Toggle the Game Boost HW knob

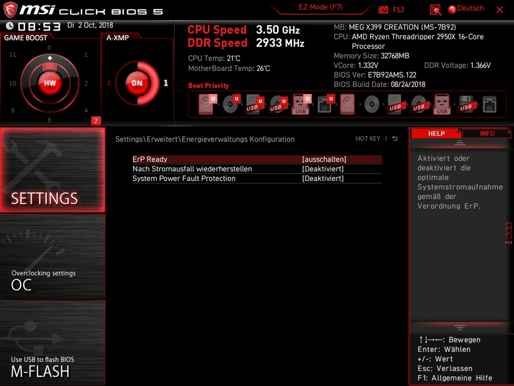pos(50,83)
